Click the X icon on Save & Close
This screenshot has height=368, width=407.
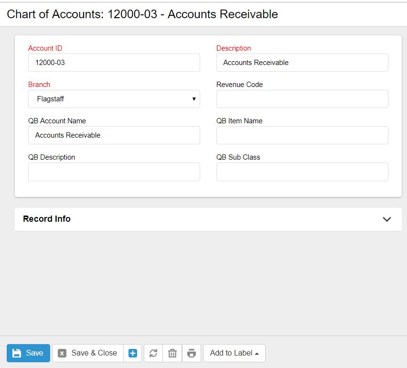pos(62,353)
